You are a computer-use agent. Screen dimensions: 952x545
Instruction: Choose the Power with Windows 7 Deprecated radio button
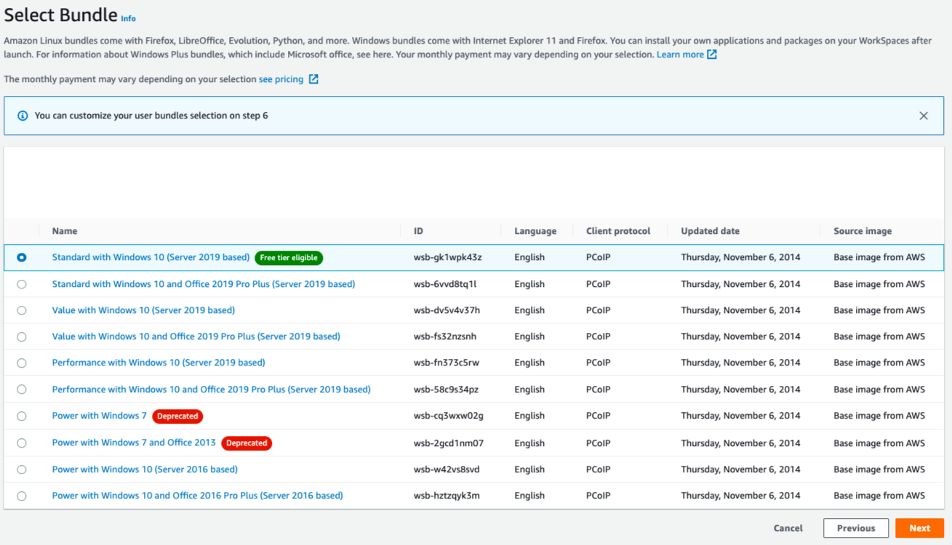[22, 416]
